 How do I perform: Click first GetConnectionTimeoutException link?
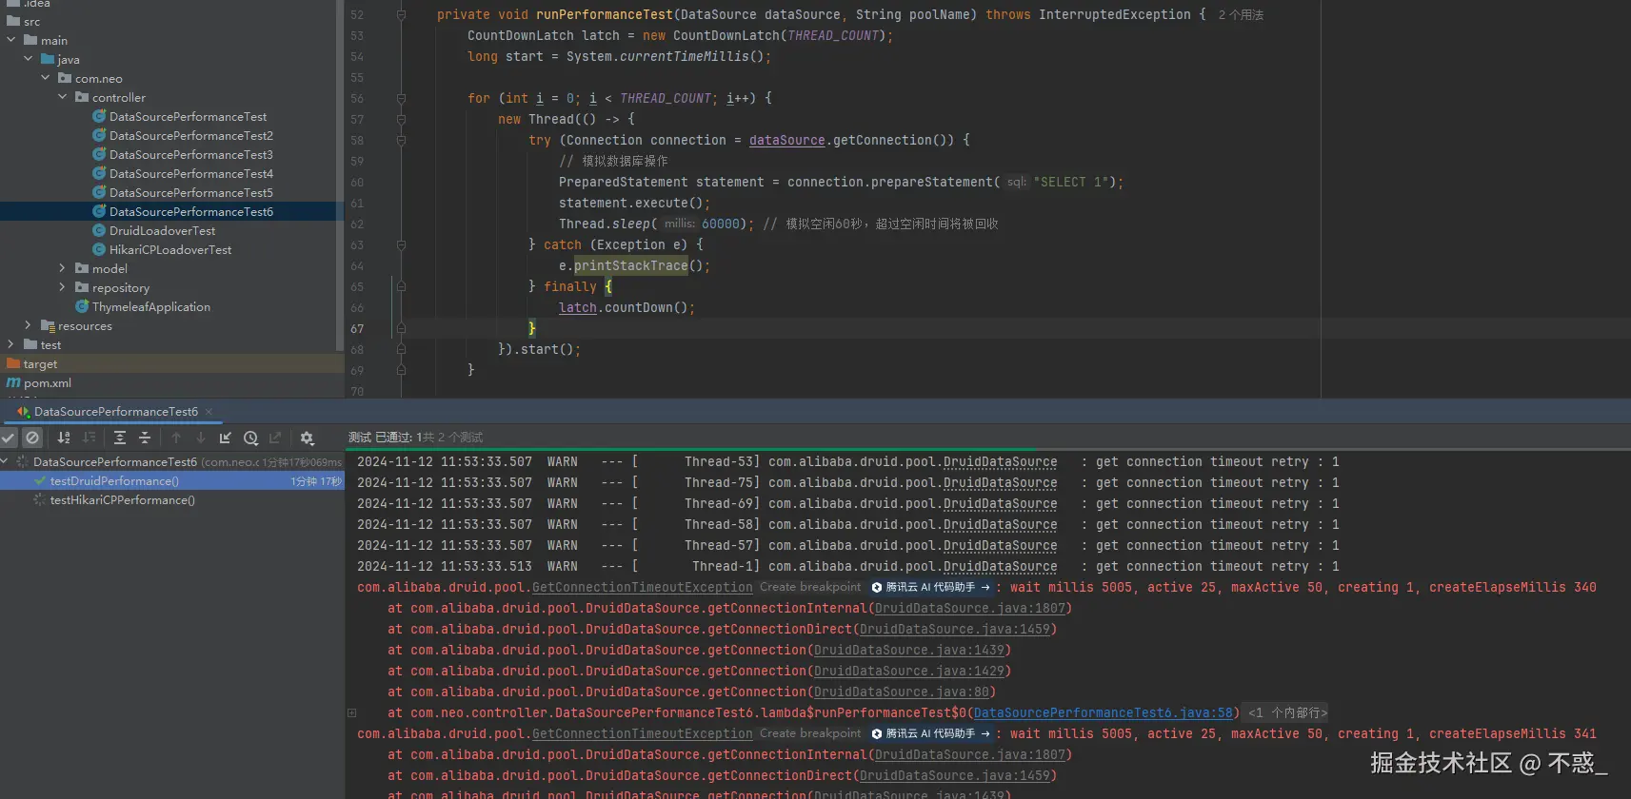pyautogui.click(x=642, y=588)
